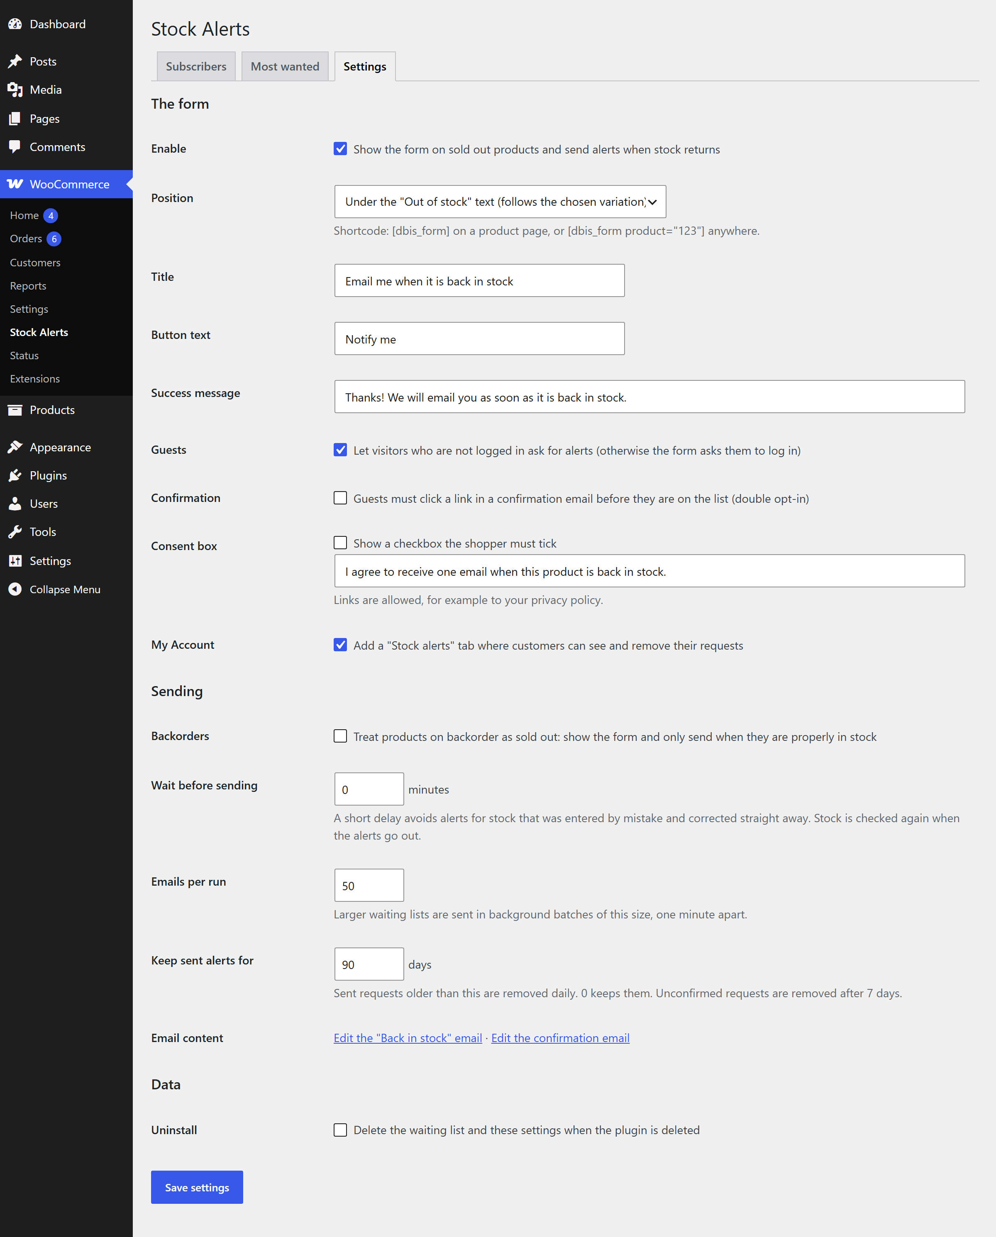Open Edit the "Back in stock" email link
Screen dimensions: 996x1237
click(x=408, y=1038)
